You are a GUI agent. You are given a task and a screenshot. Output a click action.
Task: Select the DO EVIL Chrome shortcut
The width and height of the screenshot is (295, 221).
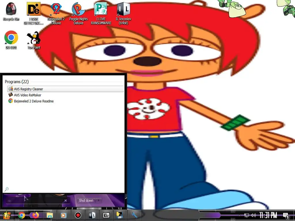pyautogui.click(x=11, y=40)
